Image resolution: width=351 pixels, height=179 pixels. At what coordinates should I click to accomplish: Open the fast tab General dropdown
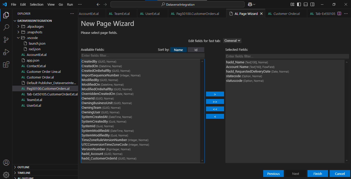tap(232, 41)
